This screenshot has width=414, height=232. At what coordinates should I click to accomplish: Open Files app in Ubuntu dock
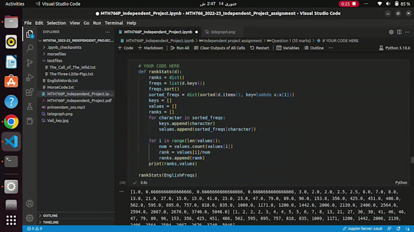click(11, 22)
